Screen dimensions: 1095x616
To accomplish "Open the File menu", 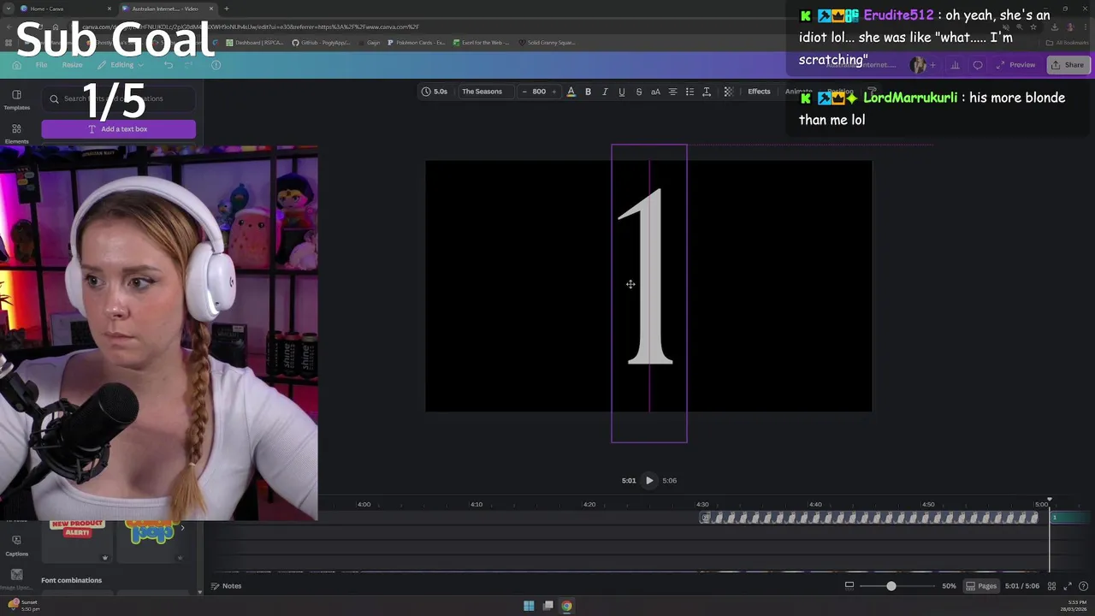I will (x=41, y=65).
